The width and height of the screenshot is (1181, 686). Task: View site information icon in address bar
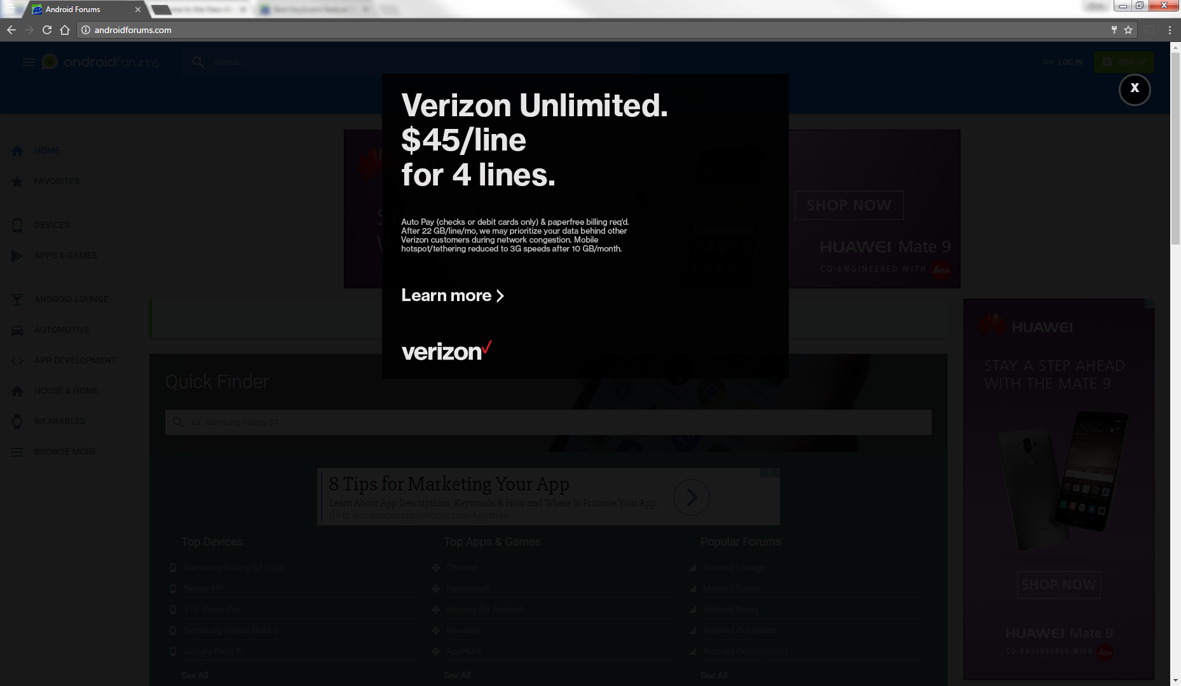86,30
